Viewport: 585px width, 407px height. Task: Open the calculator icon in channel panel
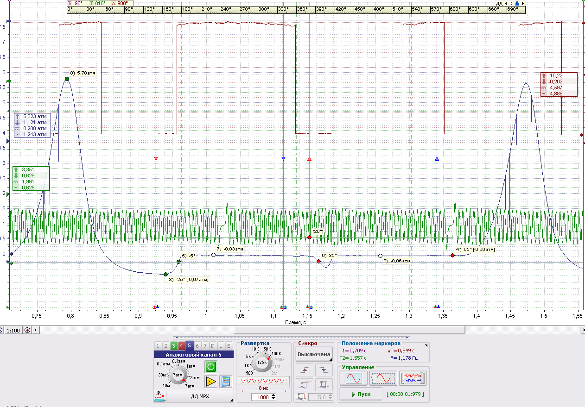226,382
